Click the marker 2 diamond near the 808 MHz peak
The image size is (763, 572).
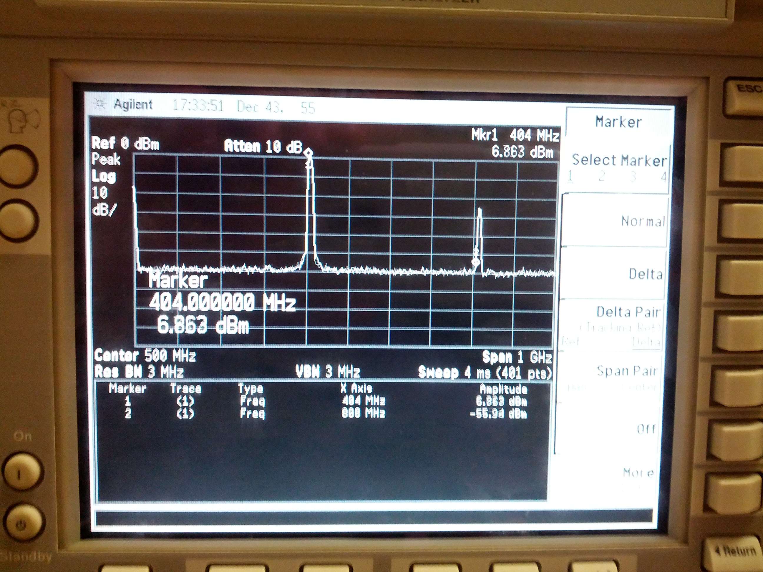(x=476, y=262)
